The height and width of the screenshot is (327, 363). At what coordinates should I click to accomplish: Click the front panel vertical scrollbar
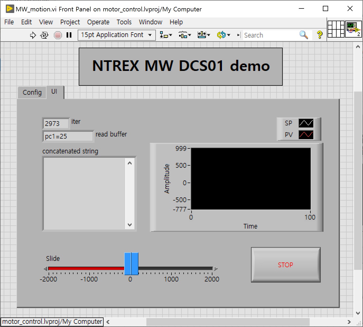[358, 180]
